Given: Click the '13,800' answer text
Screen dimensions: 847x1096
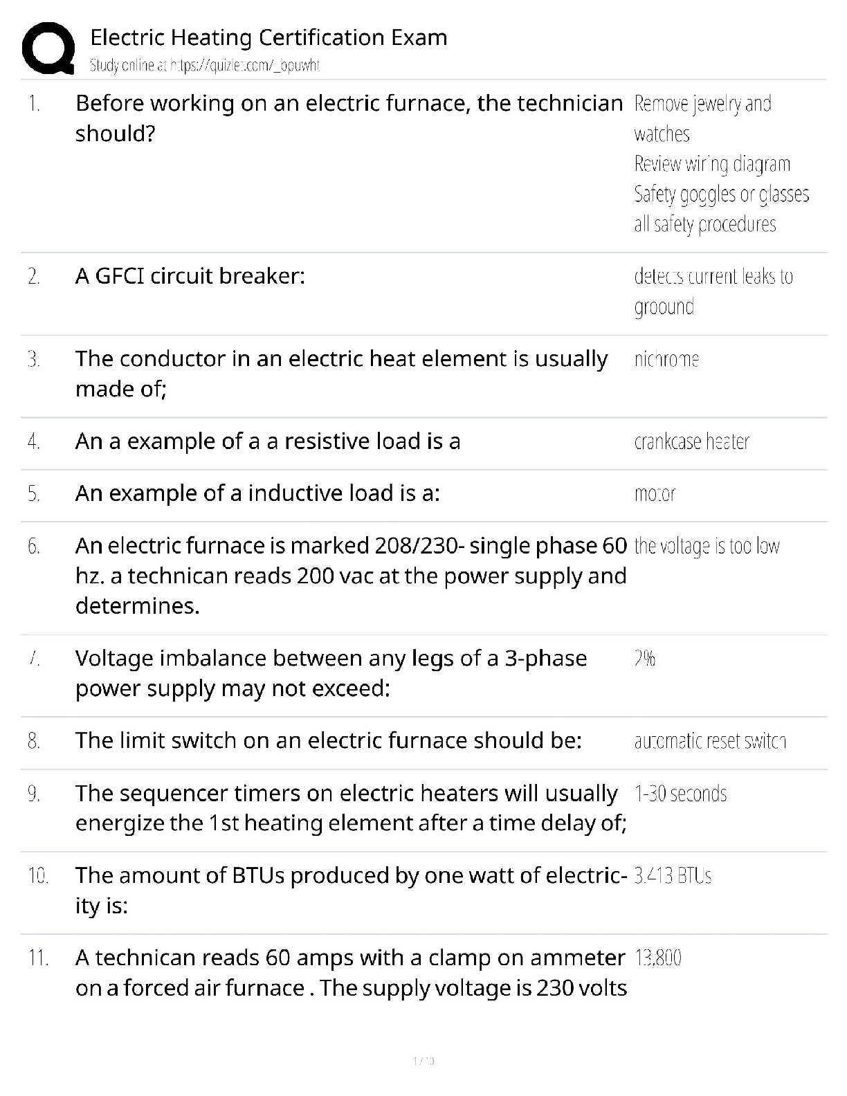Looking at the screenshot, I should 657,958.
